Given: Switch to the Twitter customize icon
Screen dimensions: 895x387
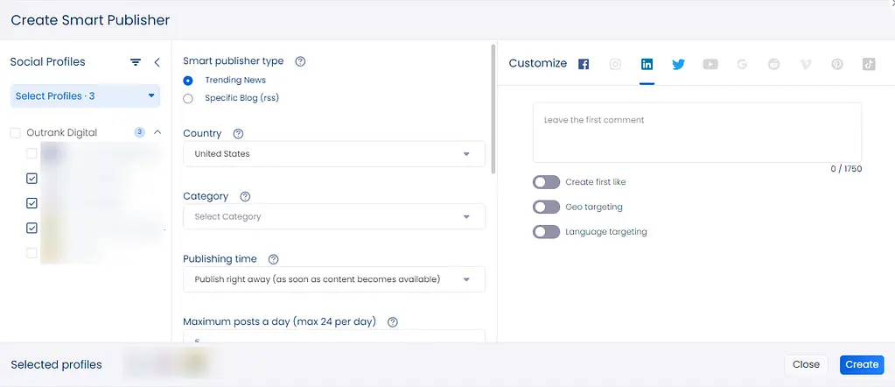Looking at the screenshot, I should click(678, 64).
